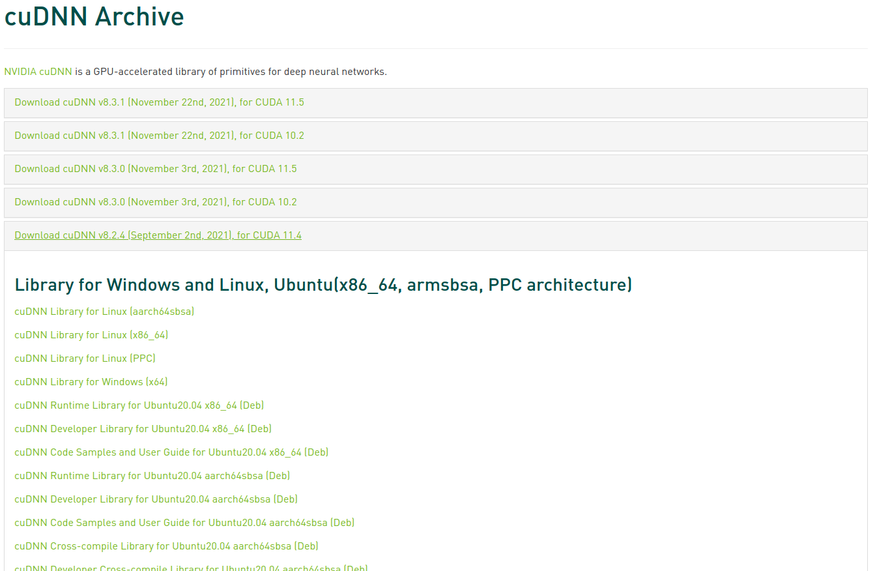Get cuDNN Cross-compile Library for Ubuntu20.04 aarch64sbsa
This screenshot has height=571, width=875.
pos(166,546)
